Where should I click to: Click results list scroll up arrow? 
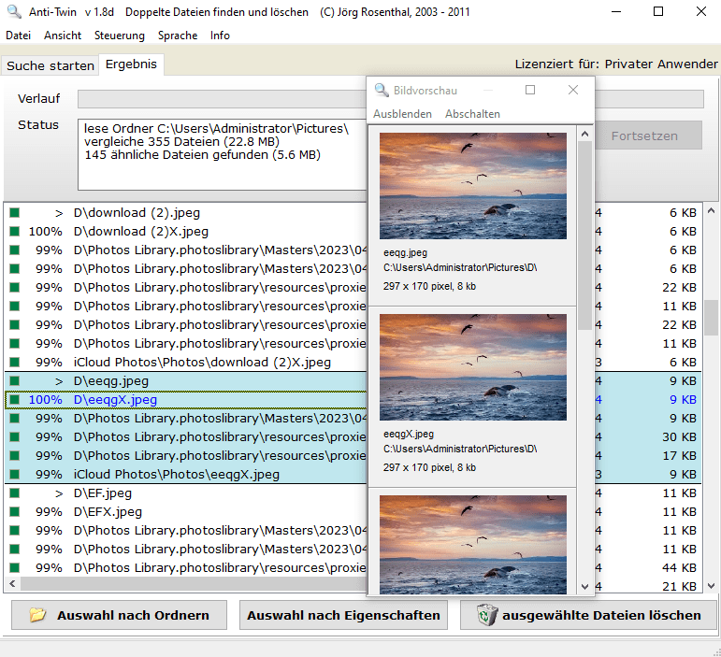[x=711, y=211]
